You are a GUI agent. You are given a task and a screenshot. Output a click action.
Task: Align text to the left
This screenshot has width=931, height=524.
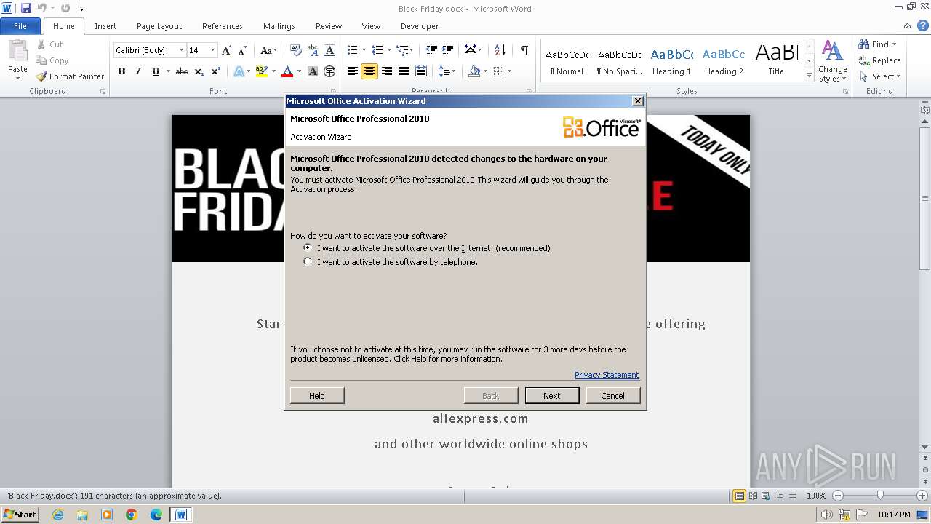[x=353, y=71]
